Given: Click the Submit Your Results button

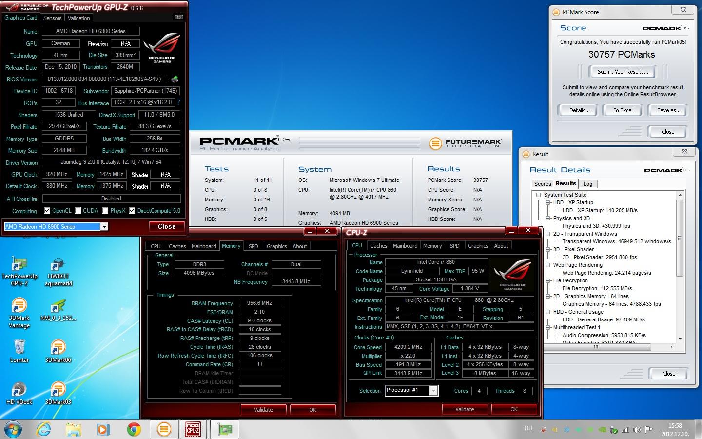Looking at the screenshot, I should coord(623,72).
